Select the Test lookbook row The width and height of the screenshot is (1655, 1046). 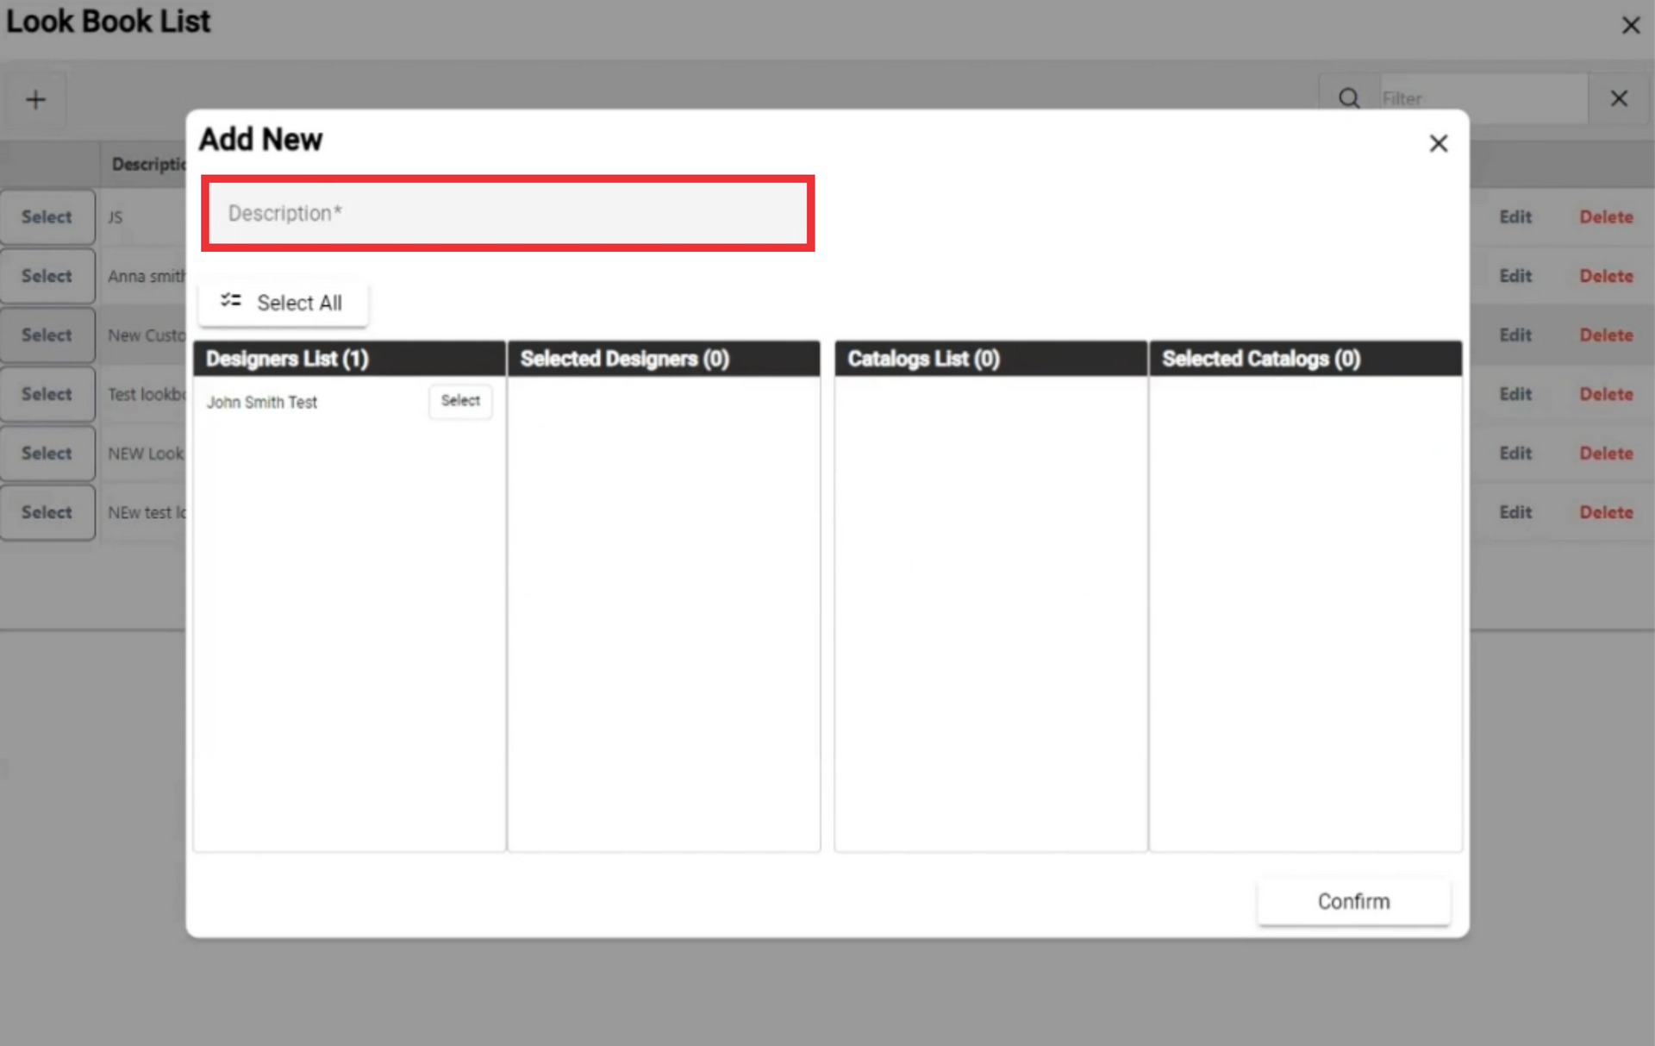point(47,394)
